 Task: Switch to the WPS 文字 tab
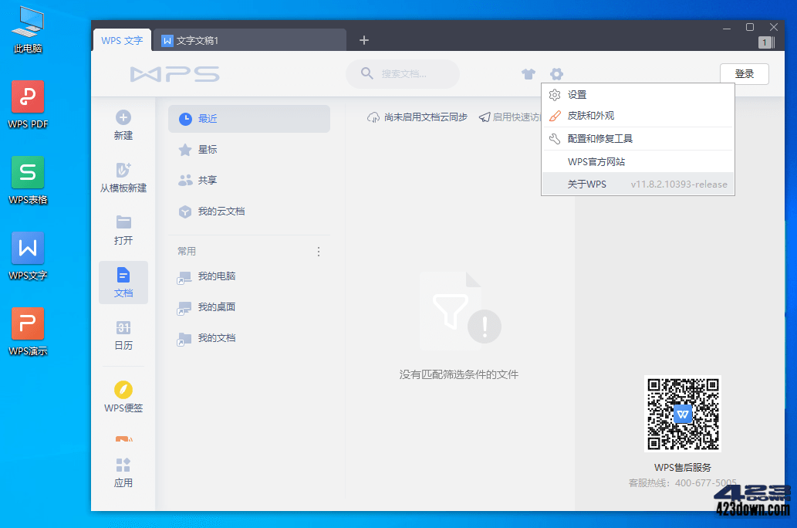pos(122,40)
